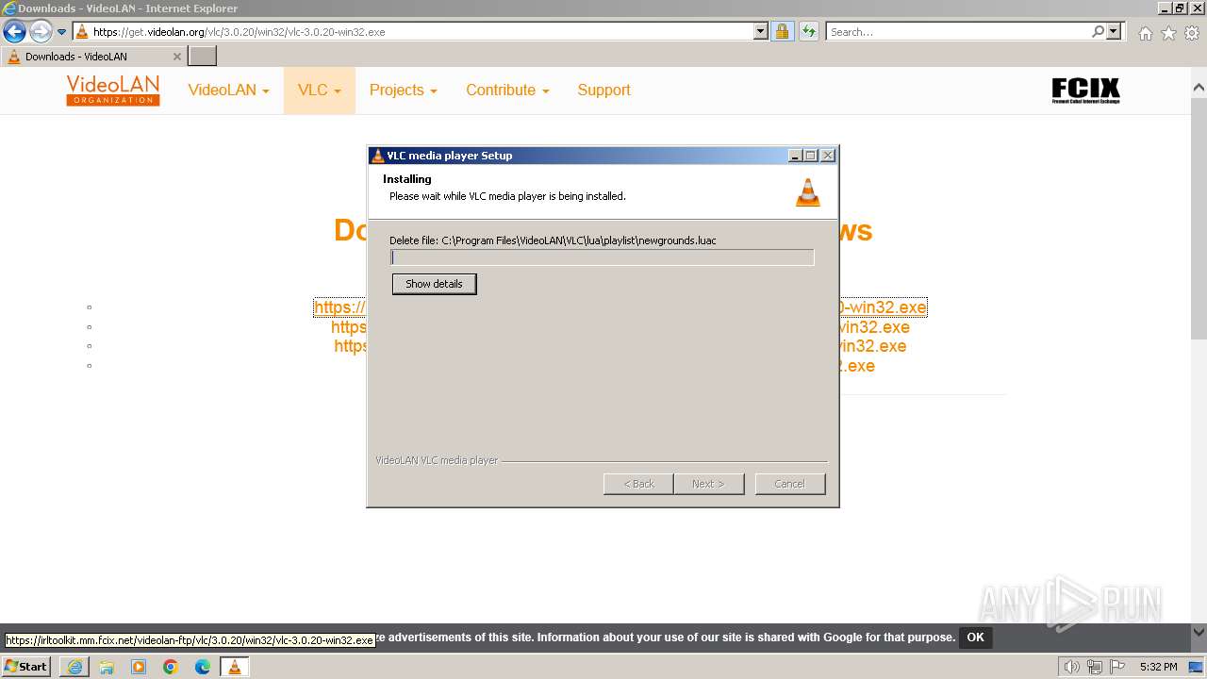Click the Next button in Setup
1207x679 pixels.
click(709, 484)
